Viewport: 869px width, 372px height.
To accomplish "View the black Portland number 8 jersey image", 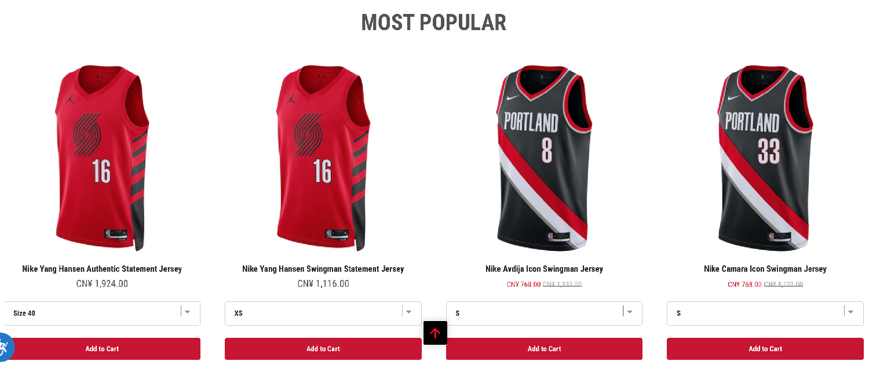I will tap(544, 158).
